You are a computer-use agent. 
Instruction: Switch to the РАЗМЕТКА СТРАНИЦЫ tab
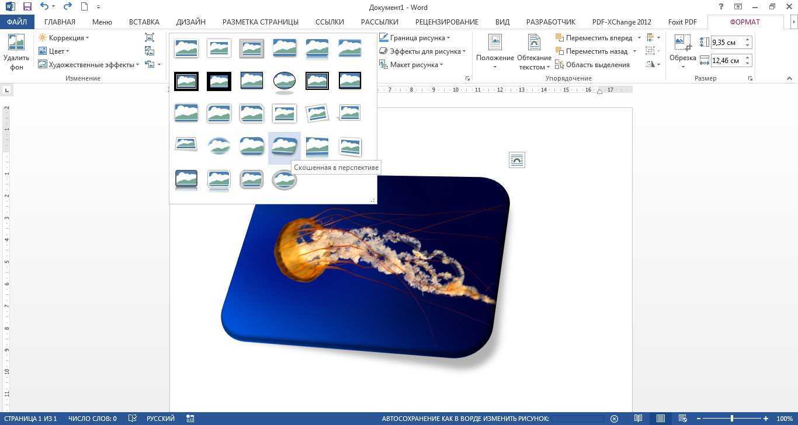click(260, 22)
